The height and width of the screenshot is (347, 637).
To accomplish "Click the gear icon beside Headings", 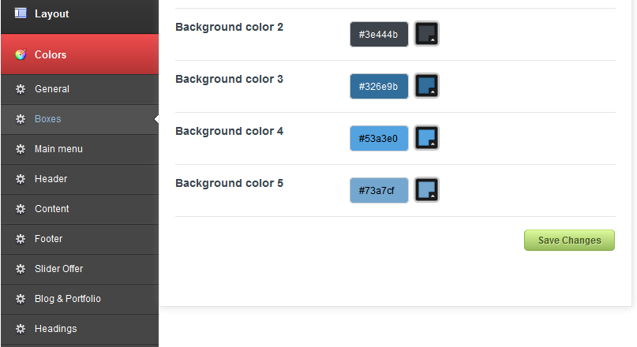I will click(x=21, y=329).
